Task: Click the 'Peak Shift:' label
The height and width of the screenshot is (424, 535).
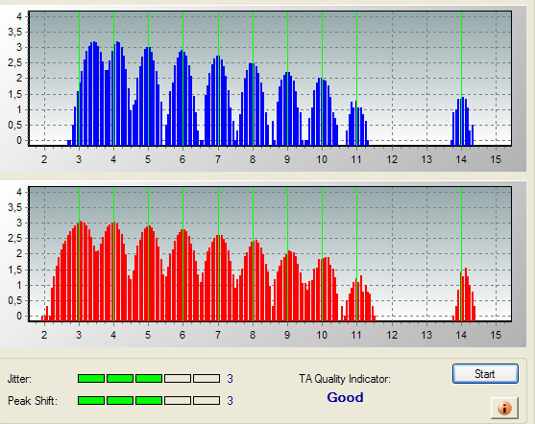Action: click(x=33, y=401)
